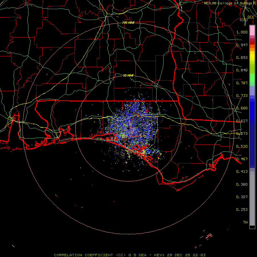This screenshot has height=257, width=257.
Task: Select the 0.893 legend value
Action: [242, 57]
